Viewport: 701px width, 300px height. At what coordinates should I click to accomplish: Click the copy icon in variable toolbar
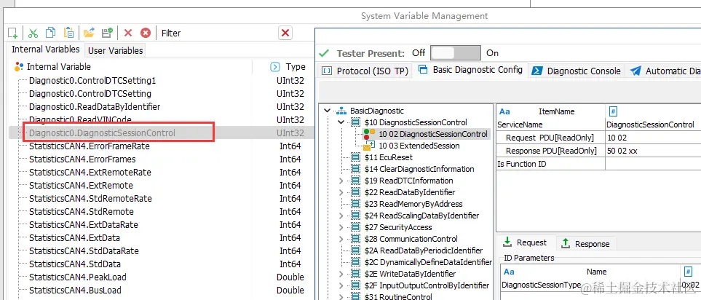click(x=50, y=33)
